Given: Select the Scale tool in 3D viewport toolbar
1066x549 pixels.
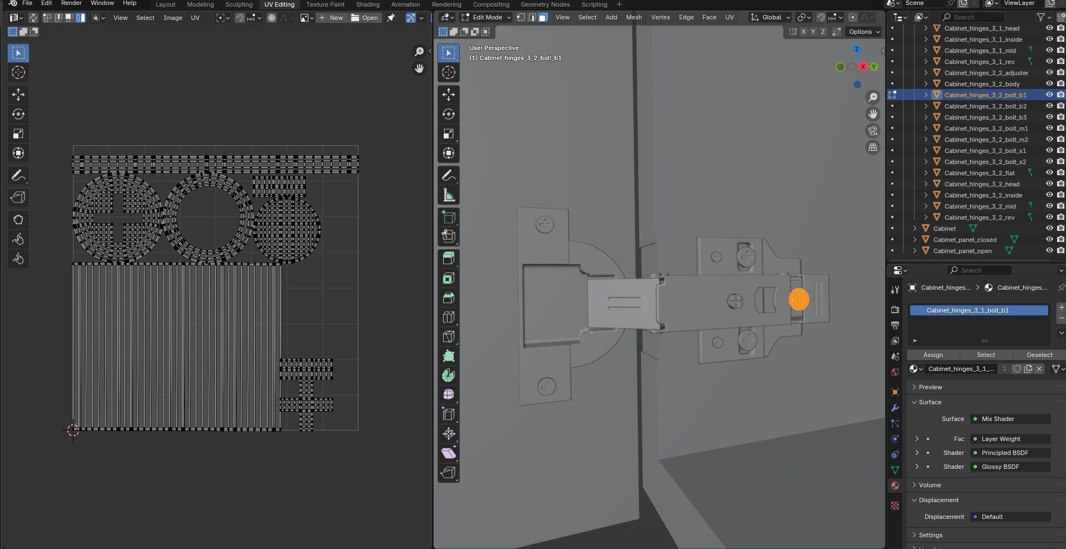Looking at the screenshot, I should [x=449, y=133].
